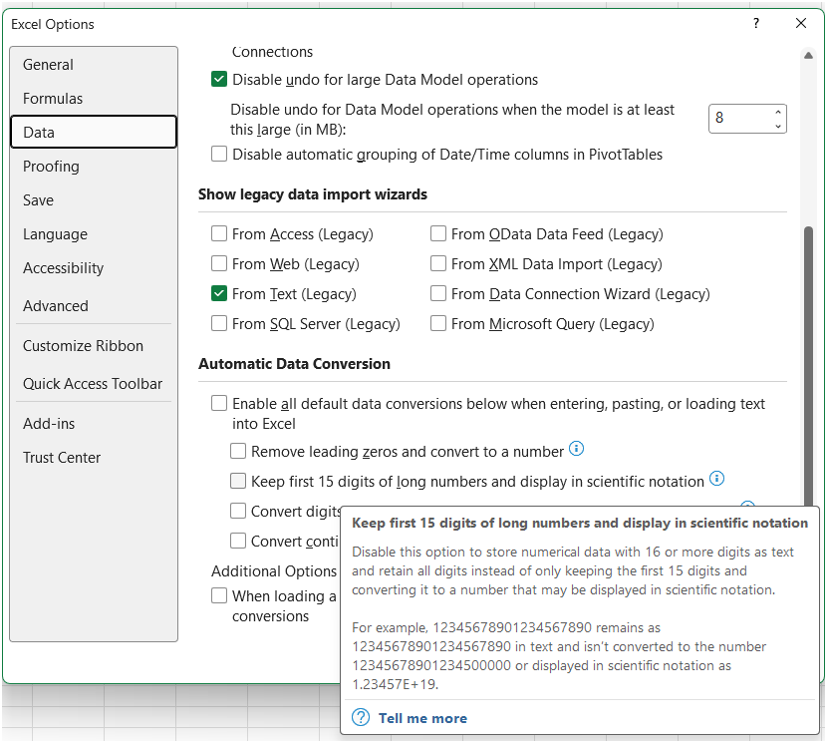Viewport: 827px width, 743px height.
Task: Check the When loading a... conversions checkbox
Action: pyautogui.click(x=219, y=595)
